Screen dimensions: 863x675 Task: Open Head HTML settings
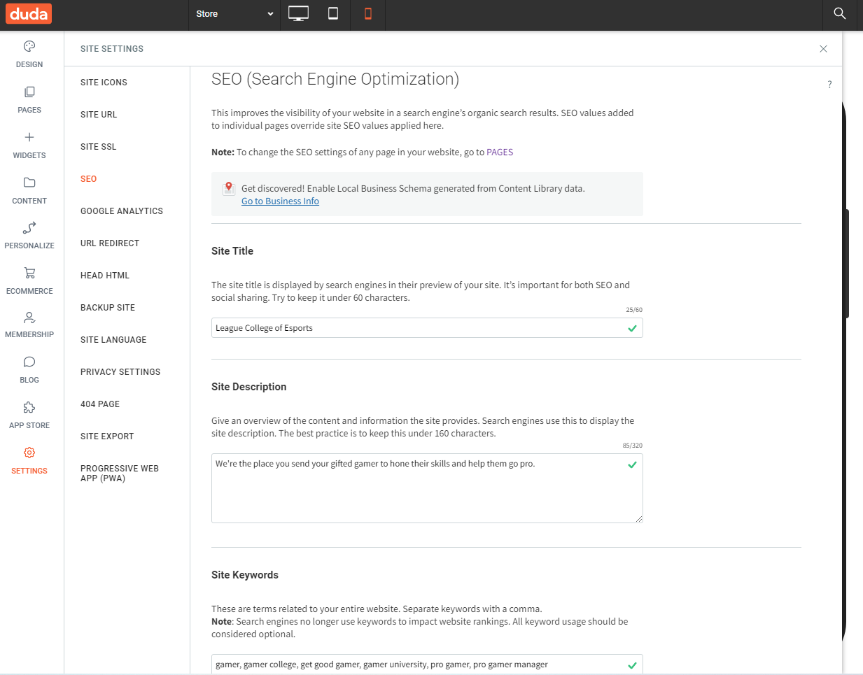click(105, 276)
